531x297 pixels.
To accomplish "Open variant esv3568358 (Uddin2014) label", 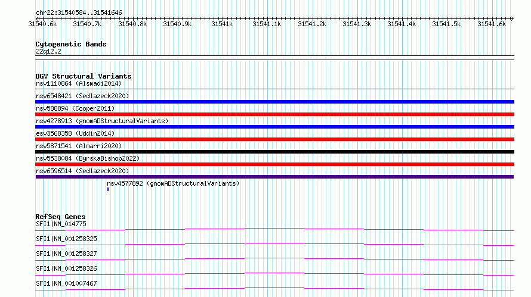I will pos(75,133).
